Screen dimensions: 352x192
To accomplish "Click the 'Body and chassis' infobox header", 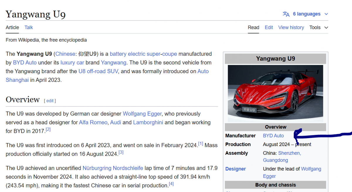I will (275, 185).
